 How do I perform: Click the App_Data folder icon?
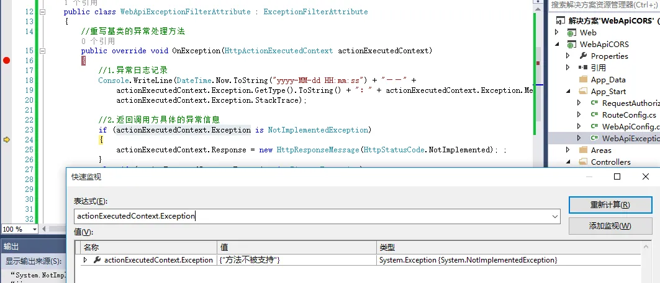coord(583,80)
